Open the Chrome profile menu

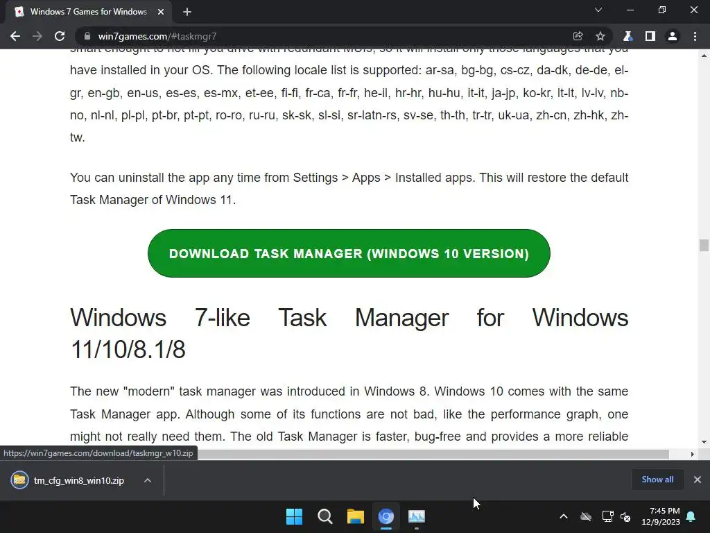[673, 36]
